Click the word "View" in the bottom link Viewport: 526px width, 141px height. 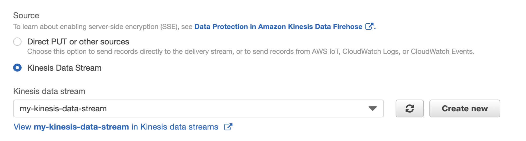22,127
